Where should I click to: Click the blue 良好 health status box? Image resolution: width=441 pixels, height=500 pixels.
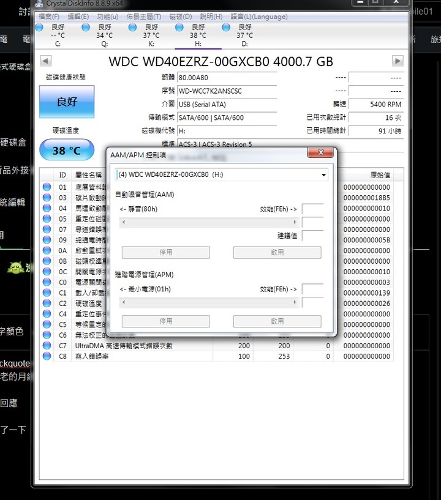click(x=67, y=102)
